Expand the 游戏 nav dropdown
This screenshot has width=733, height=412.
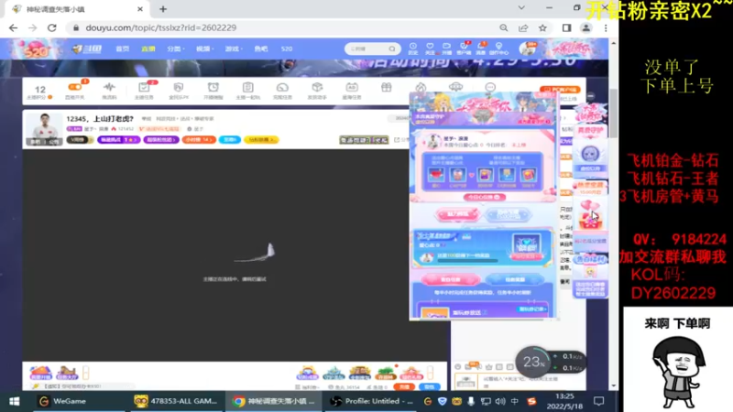coord(233,49)
